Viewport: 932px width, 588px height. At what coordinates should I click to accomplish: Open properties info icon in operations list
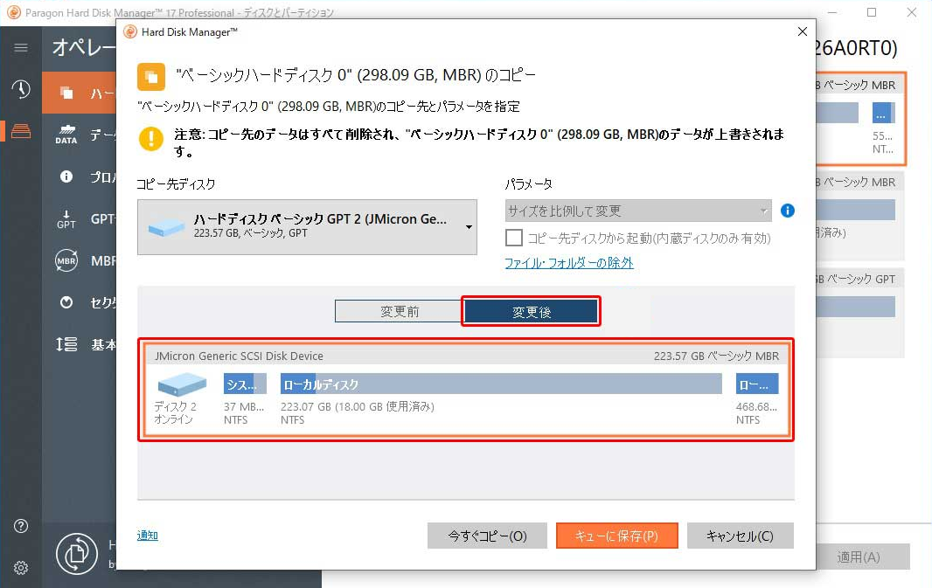coord(66,176)
